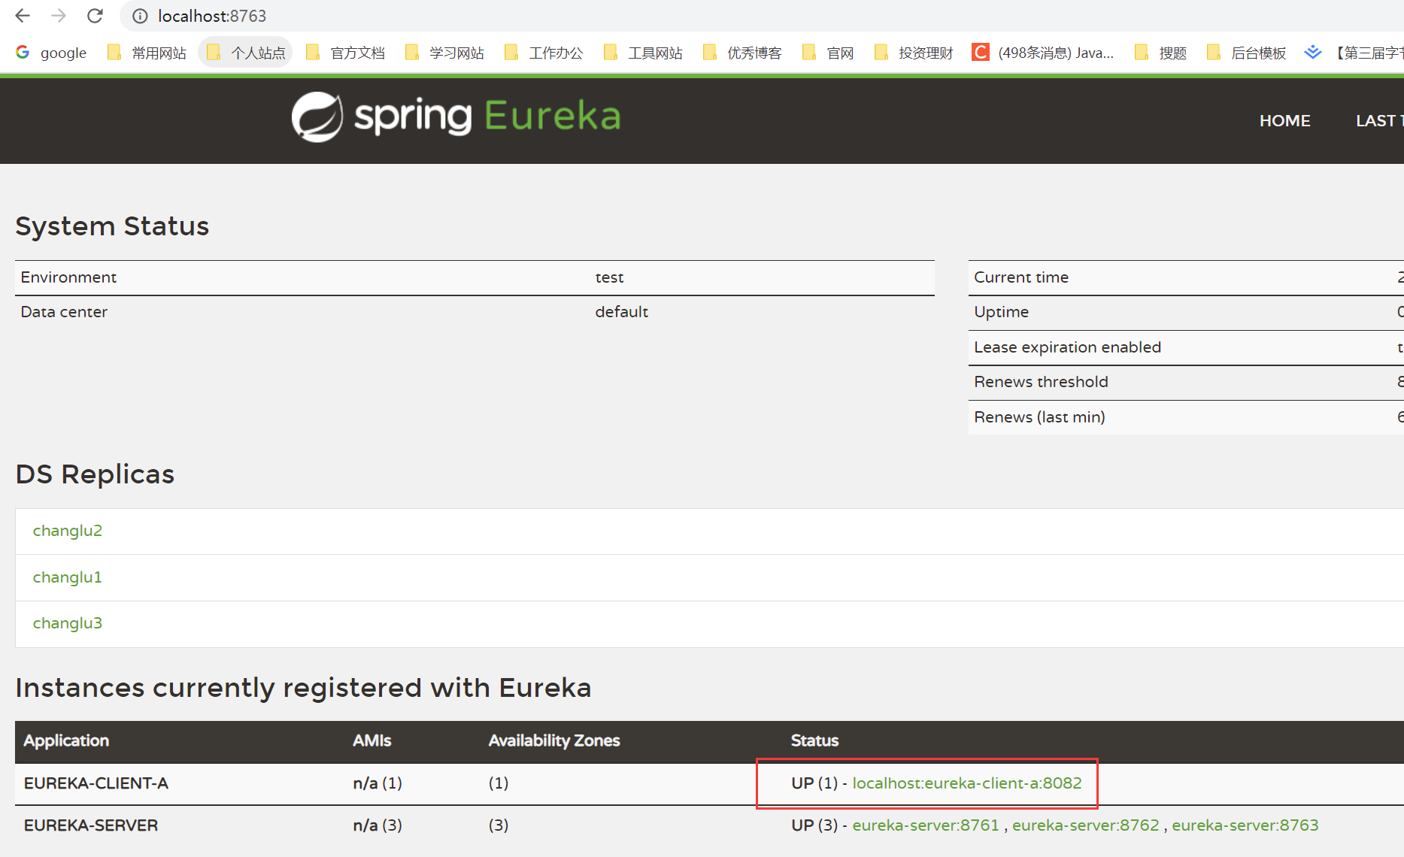The height and width of the screenshot is (857, 1404).
Task: Click Lease expiration enabled label
Action: point(1067,347)
